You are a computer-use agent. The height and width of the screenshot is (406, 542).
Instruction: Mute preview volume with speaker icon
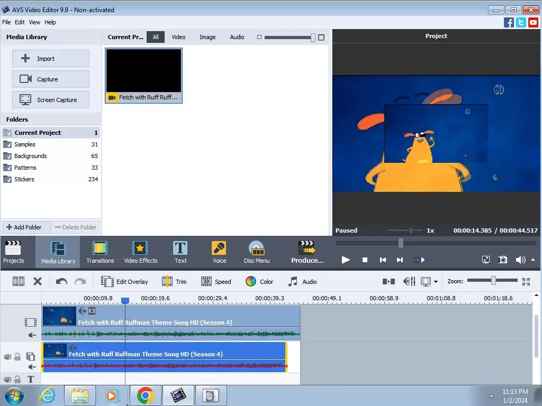[x=520, y=260]
